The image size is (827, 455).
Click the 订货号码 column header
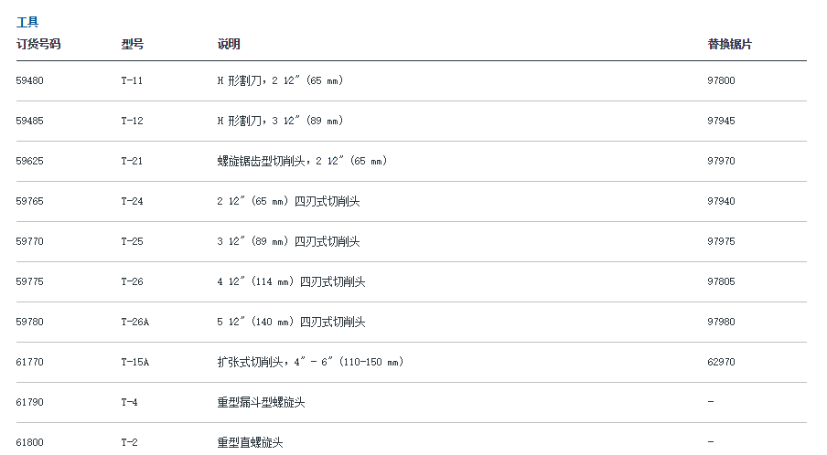click(x=38, y=44)
